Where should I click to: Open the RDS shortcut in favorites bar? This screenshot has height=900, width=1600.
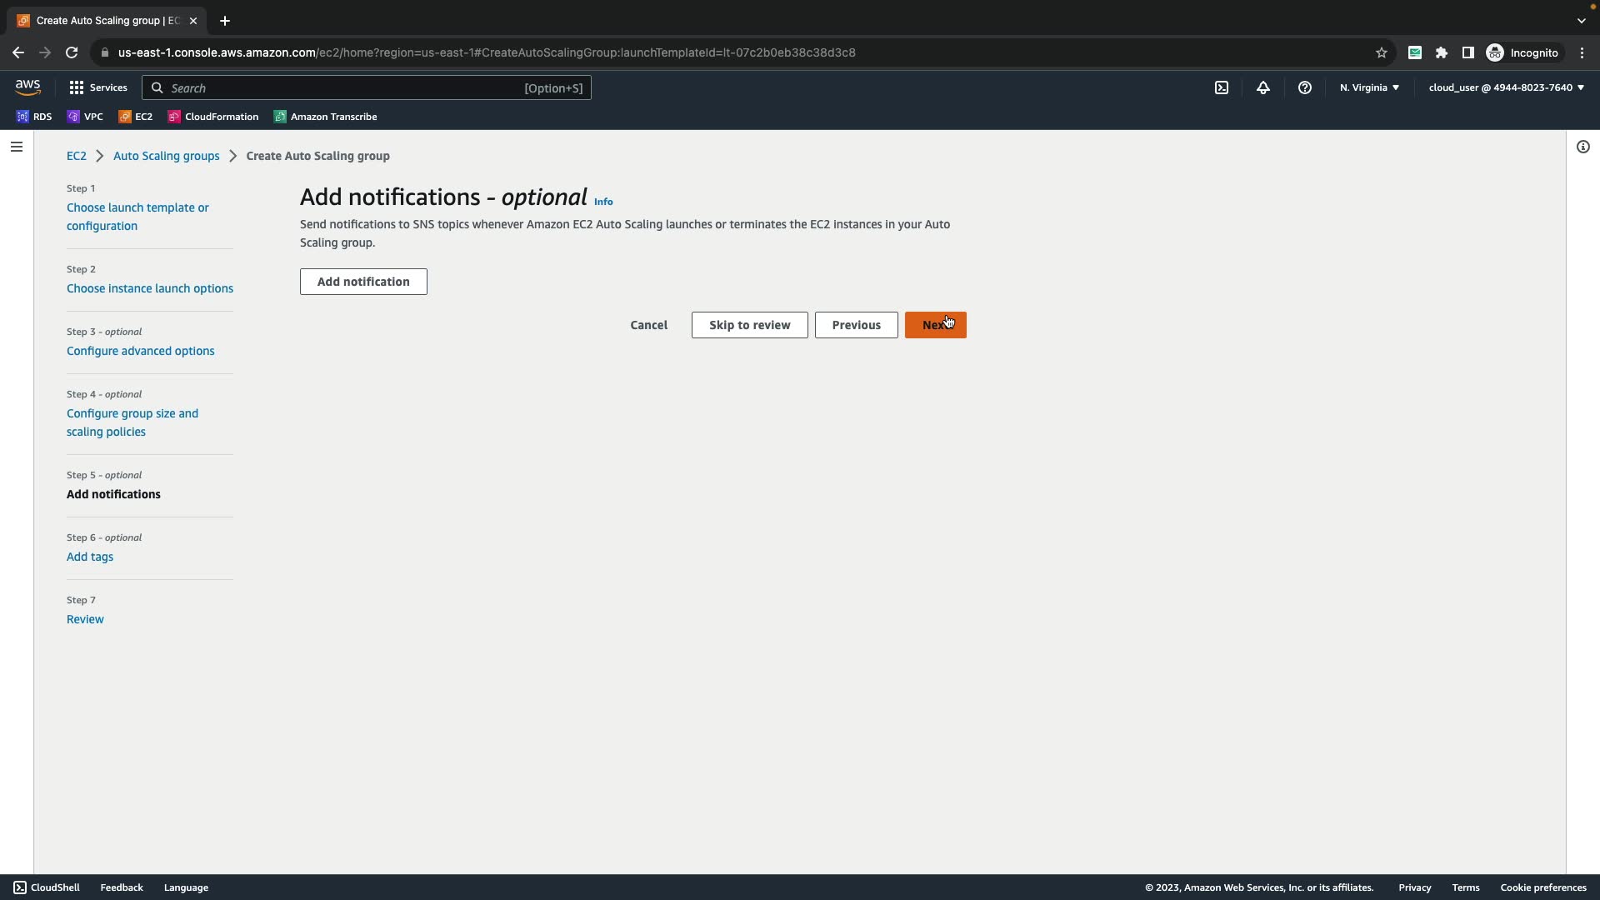tap(34, 117)
